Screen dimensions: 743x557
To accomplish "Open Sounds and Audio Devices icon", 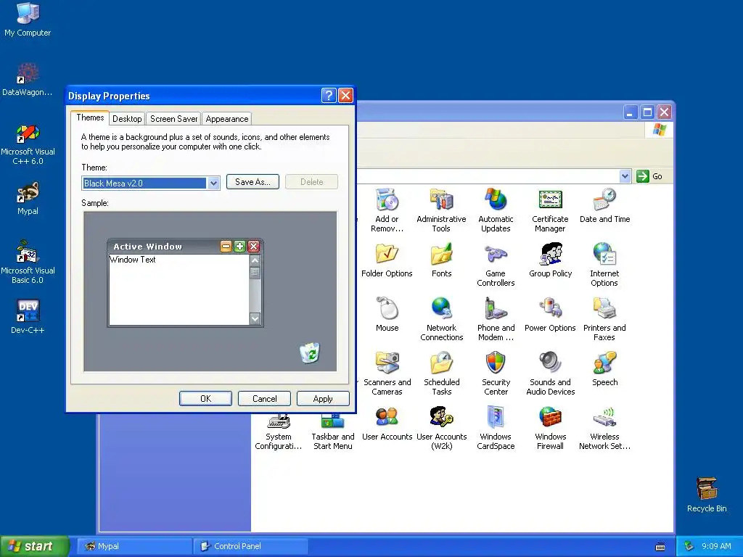I will 550,374.
